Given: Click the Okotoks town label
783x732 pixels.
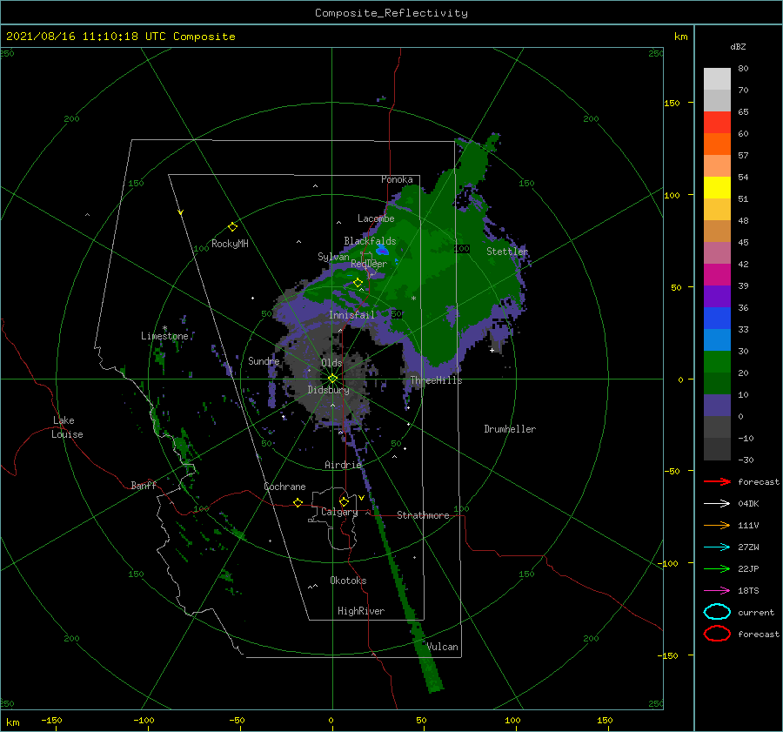Looking at the screenshot, I should coord(348,581).
